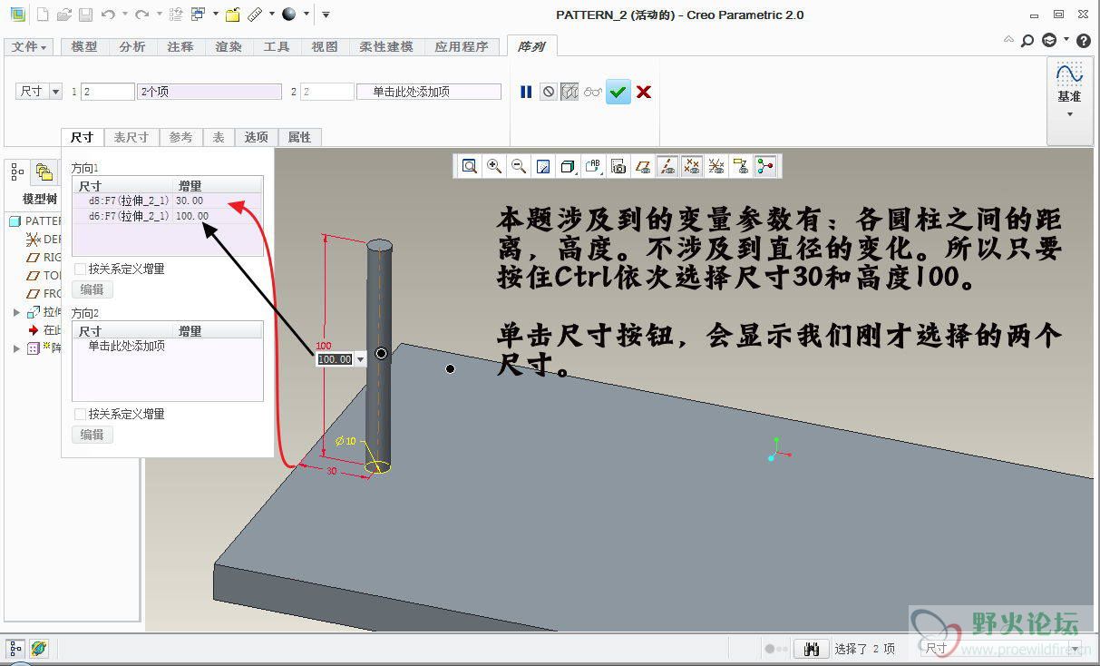Image resolution: width=1100 pixels, height=666 pixels.
Task: Click the status bar model tree toggle icon
Action: (x=15, y=648)
